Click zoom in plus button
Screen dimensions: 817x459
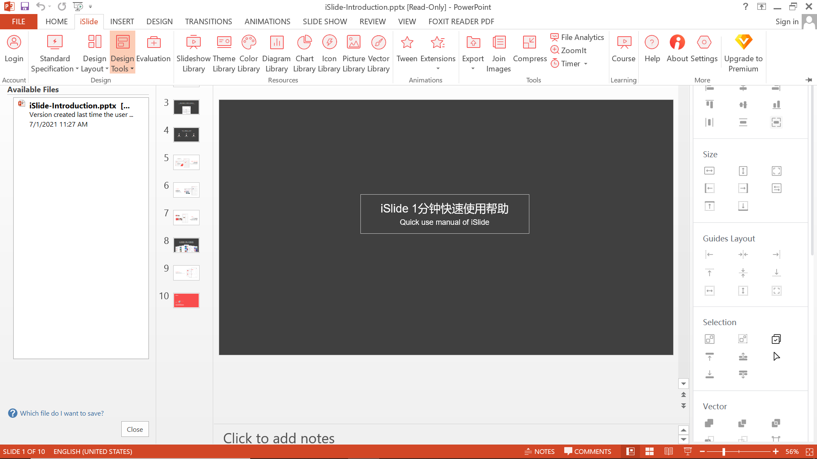(776, 451)
